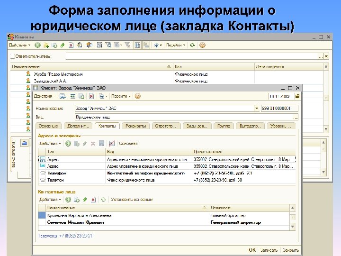
Task: Select the Контакты tab
Action: 107,126
